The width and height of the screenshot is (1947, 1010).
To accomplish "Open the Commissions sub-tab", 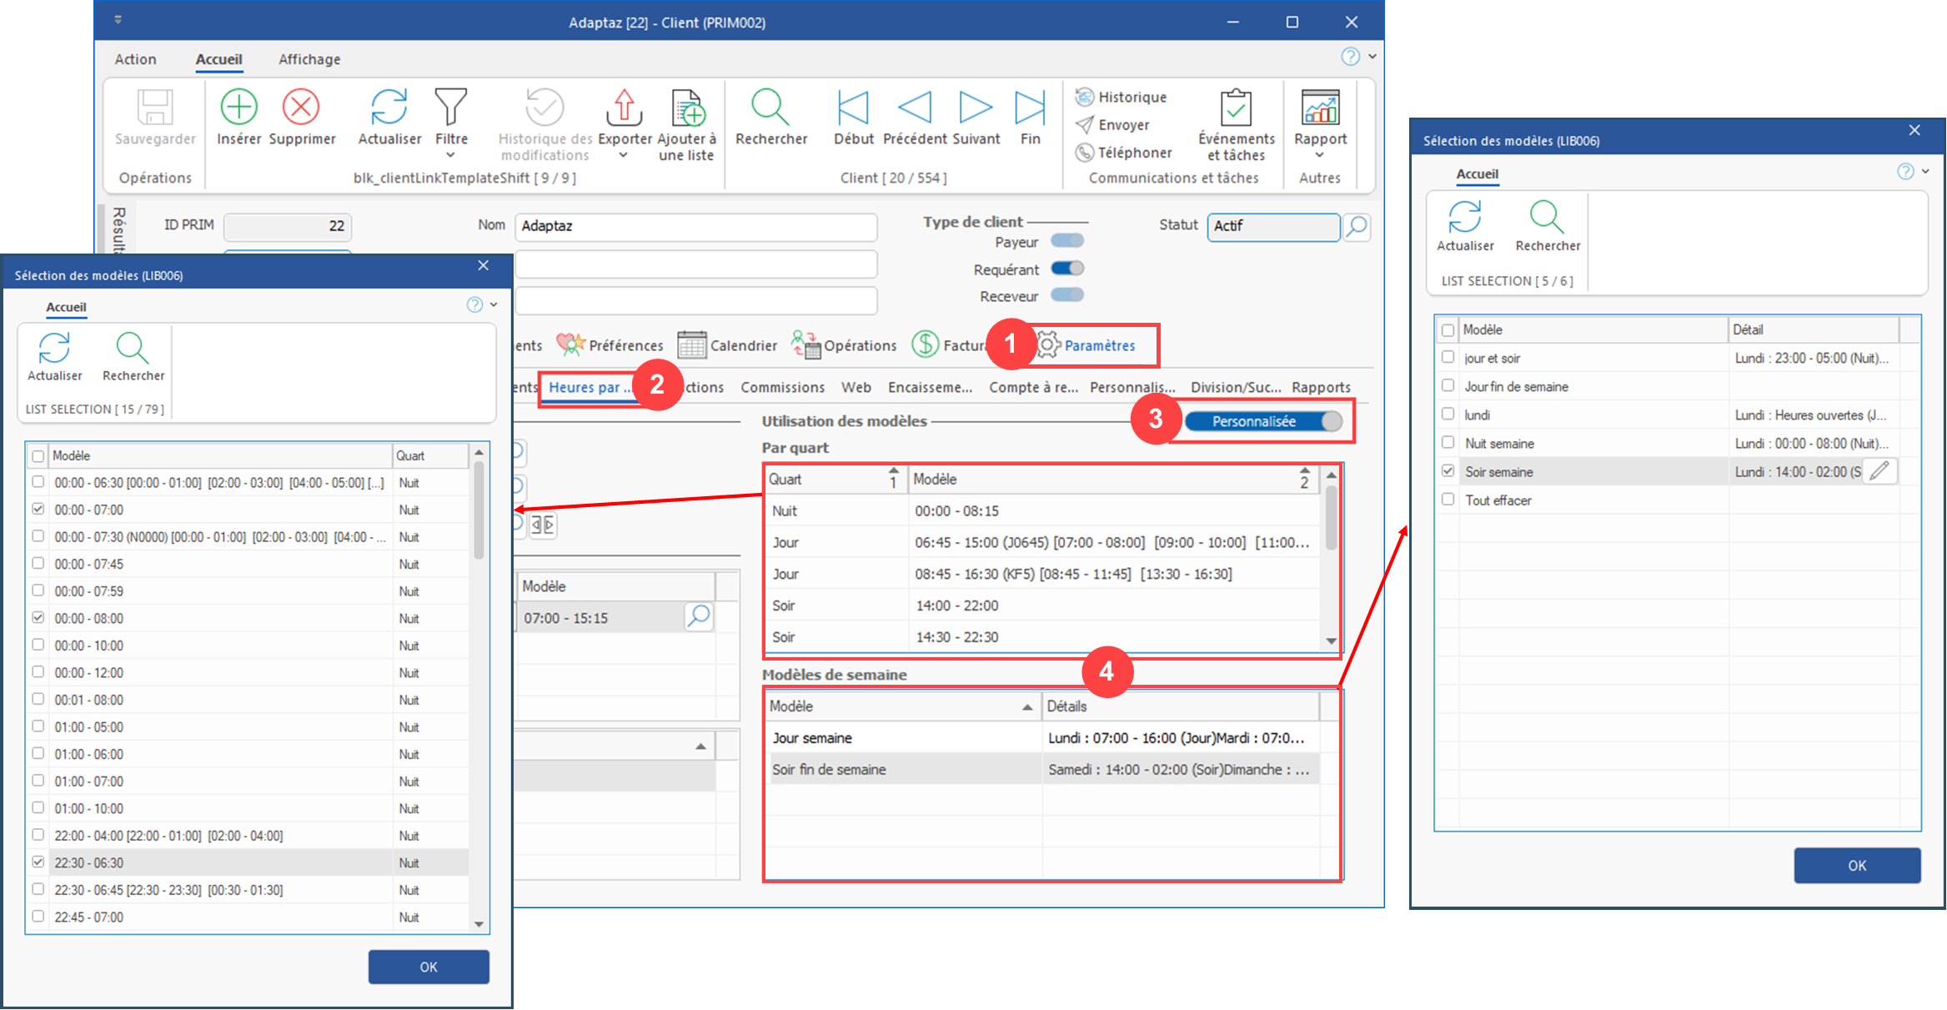I will (782, 387).
